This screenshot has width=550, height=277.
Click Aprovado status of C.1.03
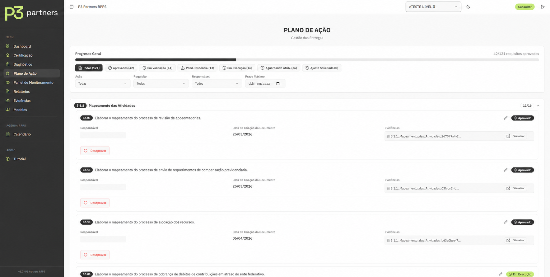[523, 118]
